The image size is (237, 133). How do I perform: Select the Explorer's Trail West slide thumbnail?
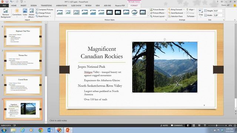click(x=23, y=37)
